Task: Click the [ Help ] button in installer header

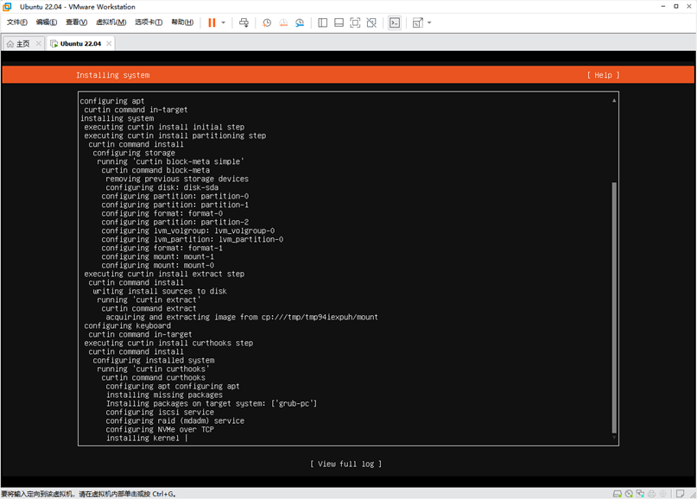Action: pyautogui.click(x=603, y=75)
